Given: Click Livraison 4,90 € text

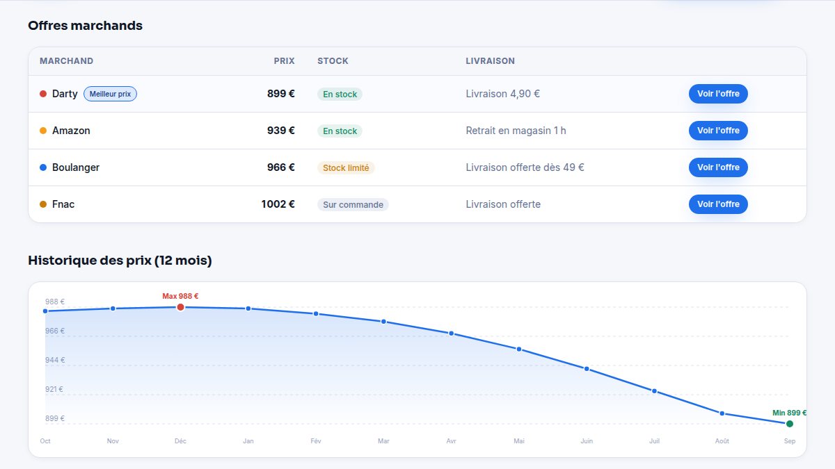Looking at the screenshot, I should coord(503,94).
